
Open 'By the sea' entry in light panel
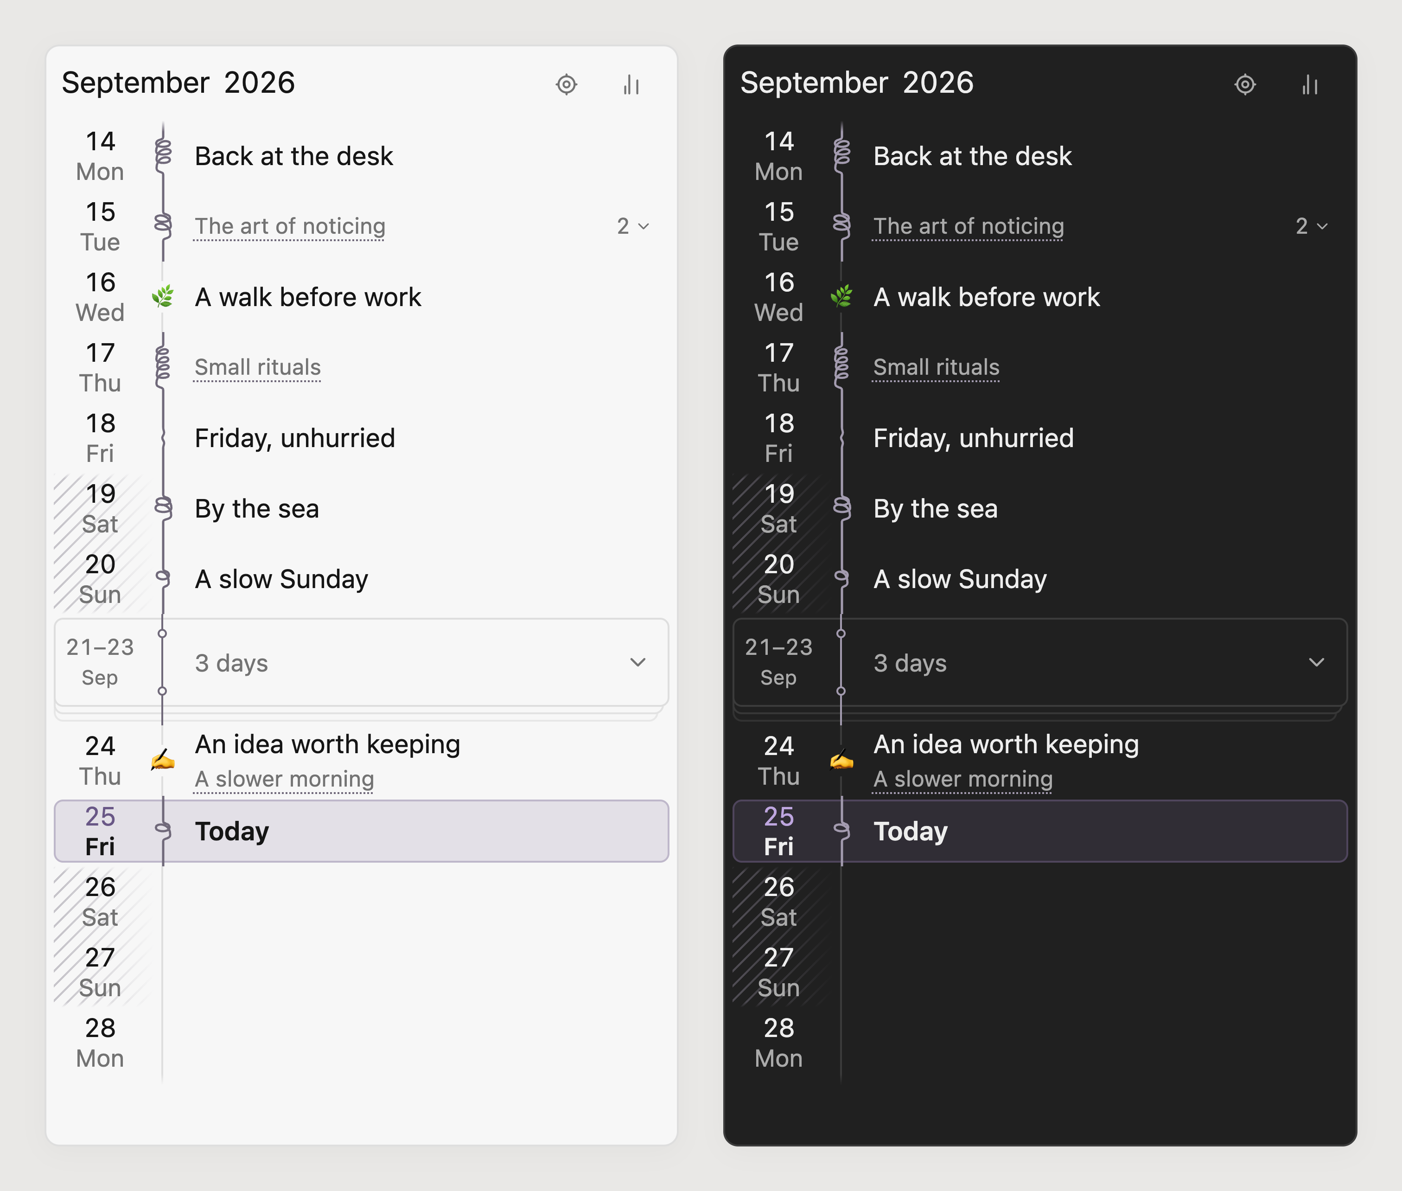tap(256, 508)
